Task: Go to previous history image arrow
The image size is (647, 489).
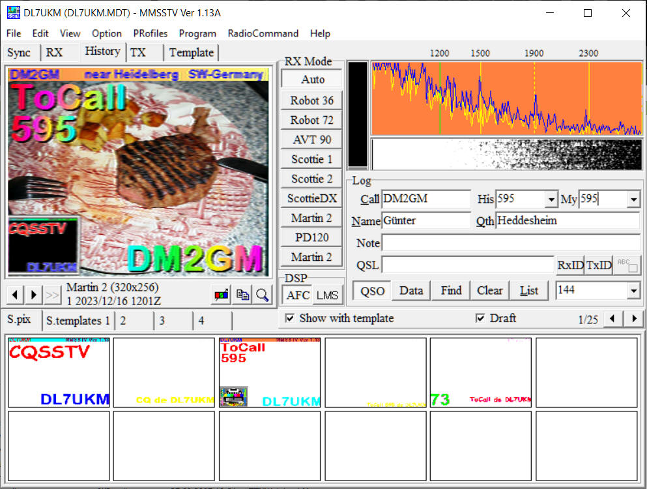Action: point(15,295)
